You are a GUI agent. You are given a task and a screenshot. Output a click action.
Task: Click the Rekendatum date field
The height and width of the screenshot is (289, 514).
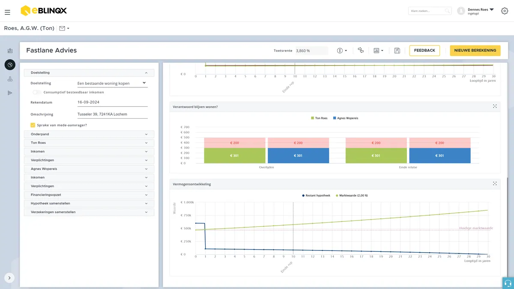[112, 102]
